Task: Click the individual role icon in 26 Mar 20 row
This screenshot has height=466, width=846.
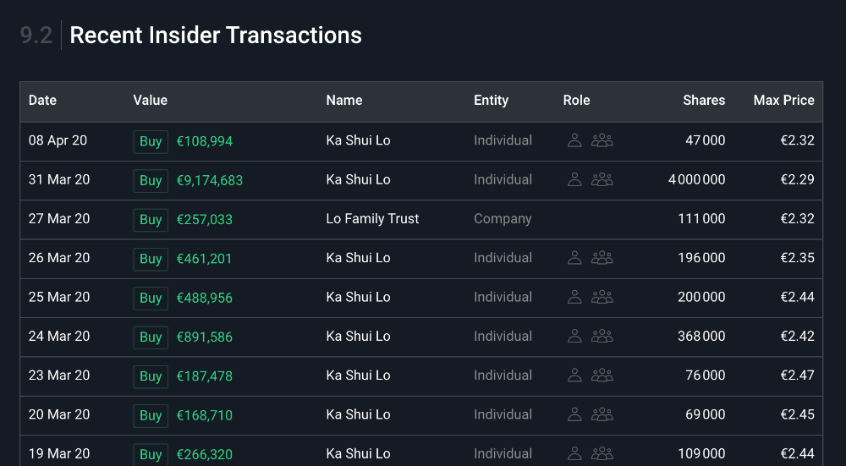Action: [574, 258]
